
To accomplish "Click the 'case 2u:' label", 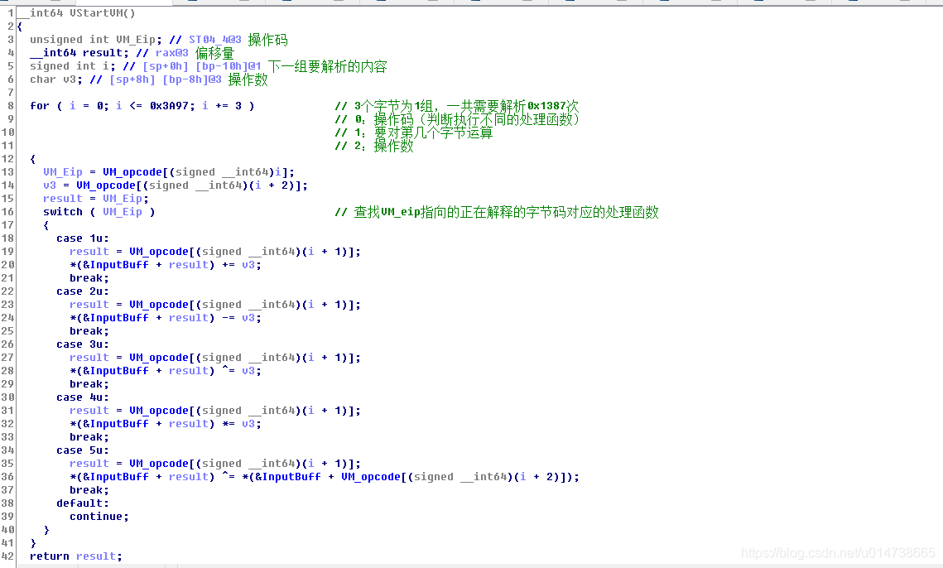I will 83,291.
